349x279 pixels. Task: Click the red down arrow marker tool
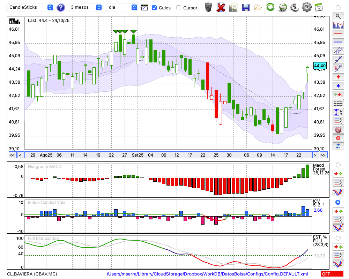click(x=338, y=77)
